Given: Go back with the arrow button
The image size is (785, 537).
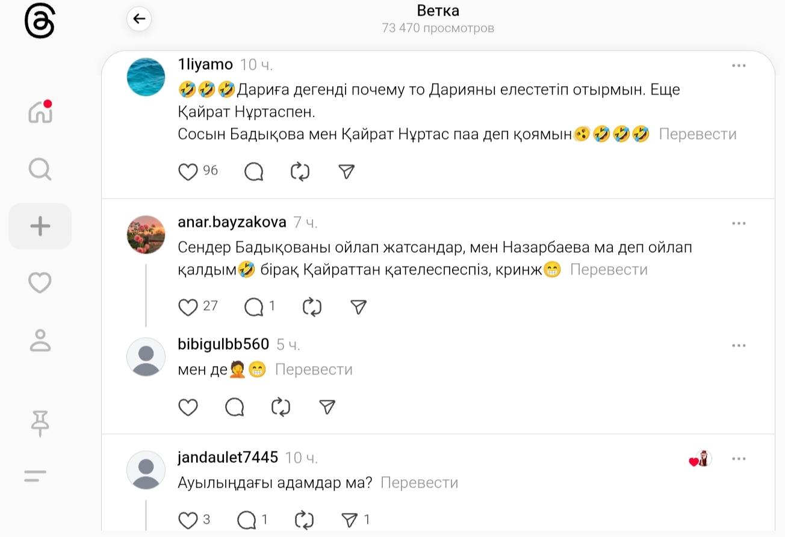Looking at the screenshot, I should coord(139,19).
